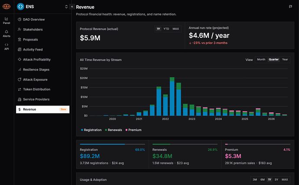Click the Usage & Adoption heading
The image size is (299, 185).
(93, 180)
